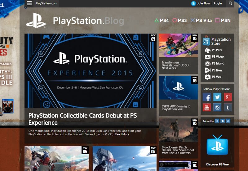248x171 pixels.
Task: Click the Follow PlayStation: heading
Action: coord(216,89)
